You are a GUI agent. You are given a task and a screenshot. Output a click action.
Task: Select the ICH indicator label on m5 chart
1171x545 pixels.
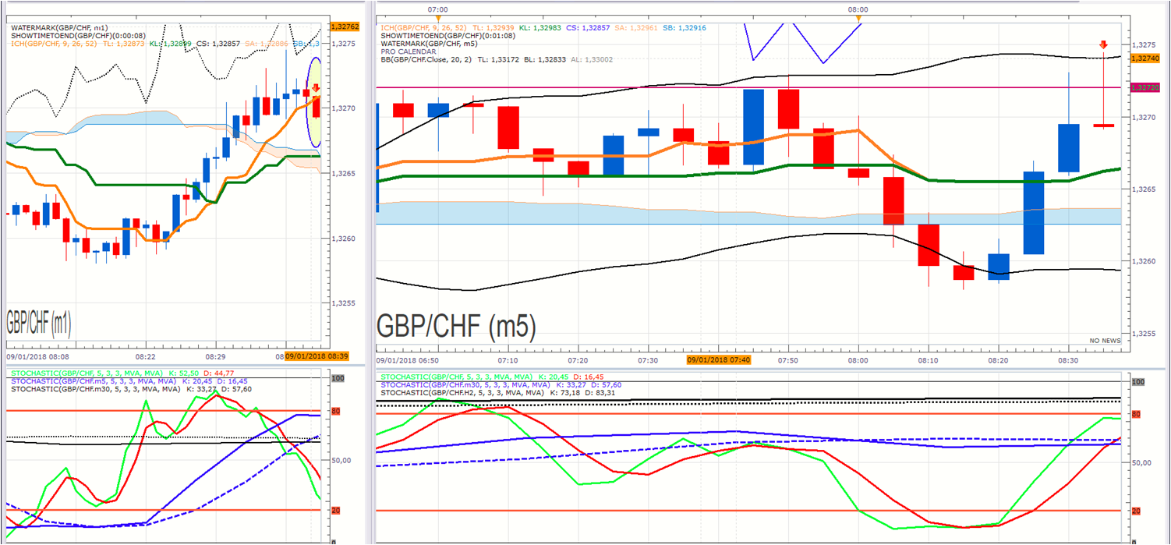pyautogui.click(x=543, y=27)
